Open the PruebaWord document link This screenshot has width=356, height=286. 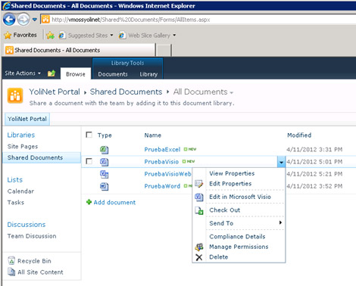pyautogui.click(x=162, y=186)
